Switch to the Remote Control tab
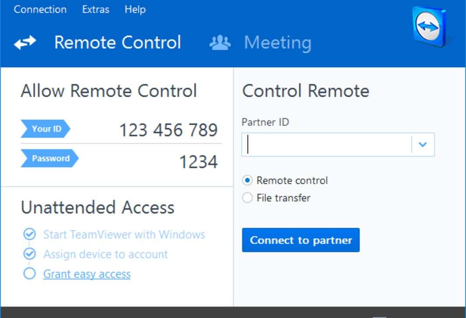Screen dimensions: 466x318 click(x=117, y=43)
